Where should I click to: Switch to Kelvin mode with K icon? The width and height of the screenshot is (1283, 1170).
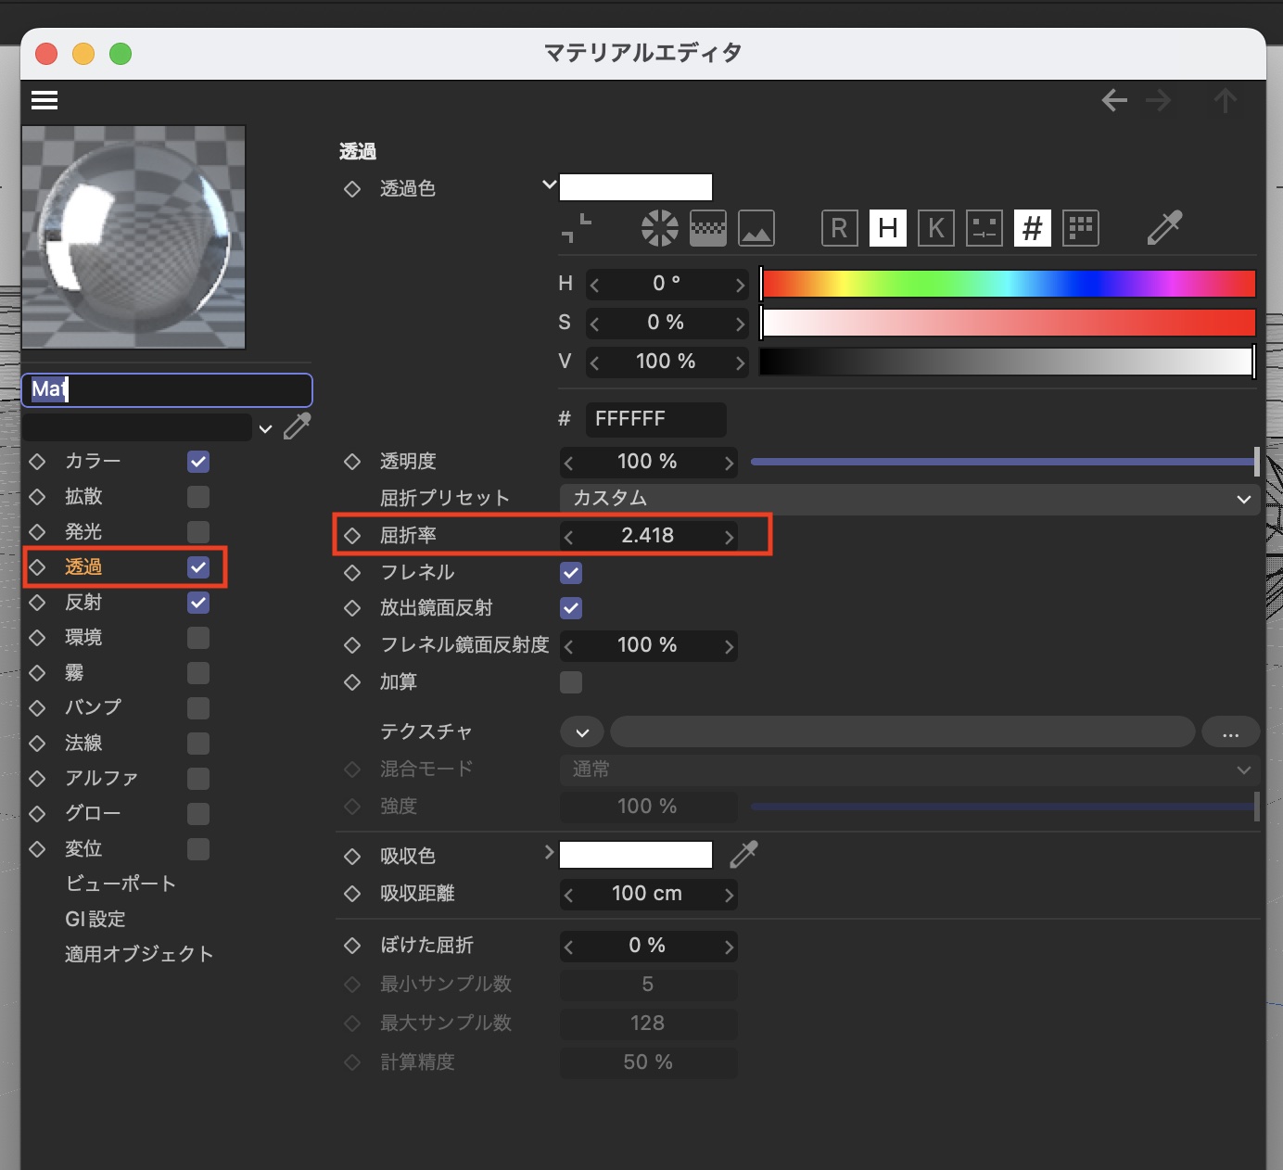click(x=935, y=227)
